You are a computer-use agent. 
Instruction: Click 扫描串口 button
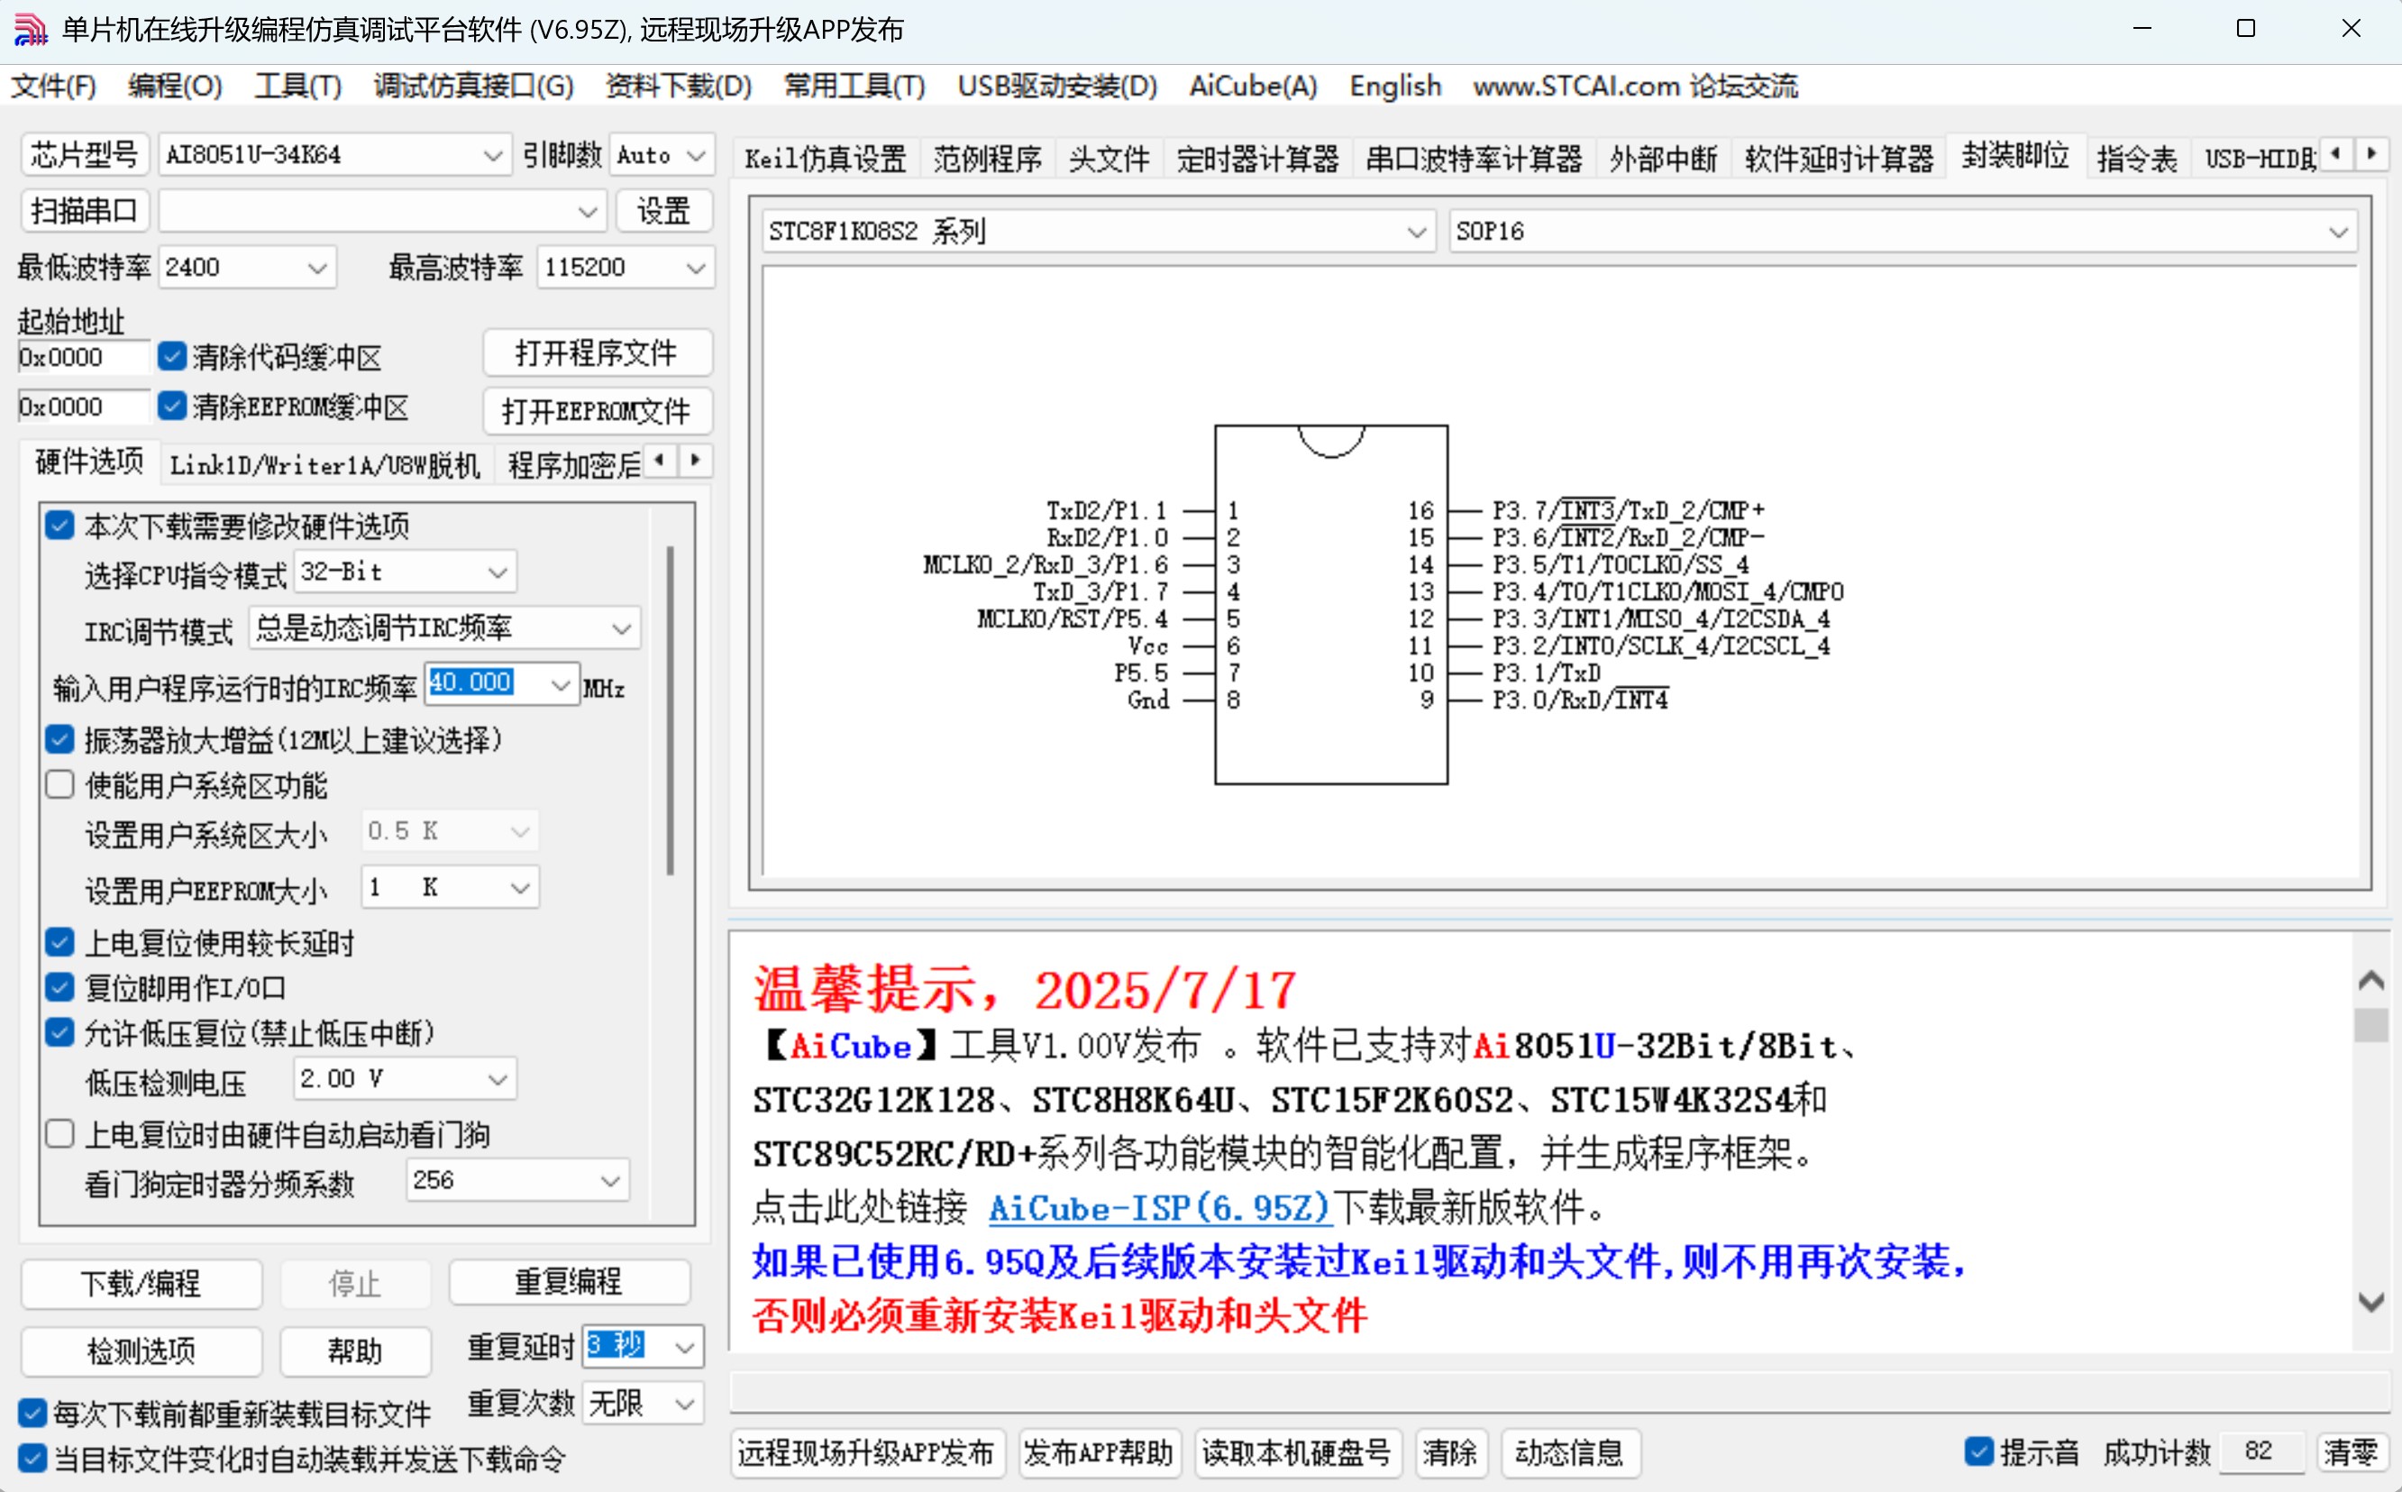[84, 210]
